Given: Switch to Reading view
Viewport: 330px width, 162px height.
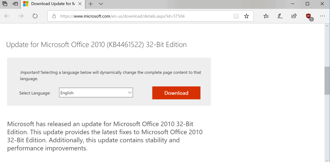Looking at the screenshot, I should tap(236, 16).
